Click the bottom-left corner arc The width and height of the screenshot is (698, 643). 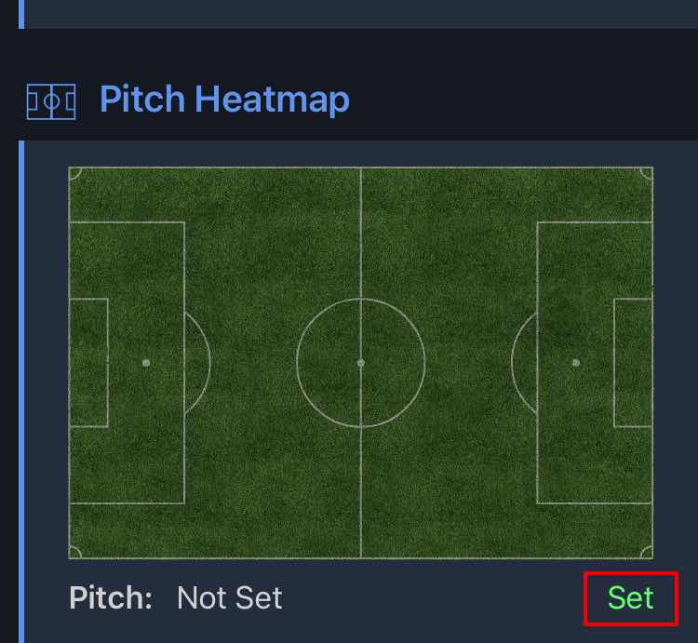(74, 553)
